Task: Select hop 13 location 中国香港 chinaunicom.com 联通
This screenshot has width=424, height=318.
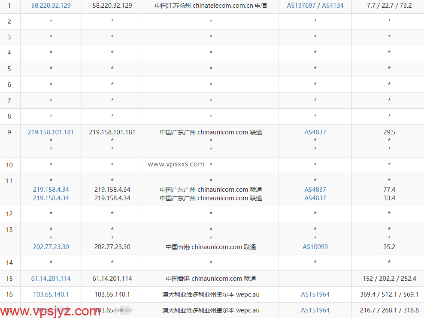Action: tap(211, 247)
